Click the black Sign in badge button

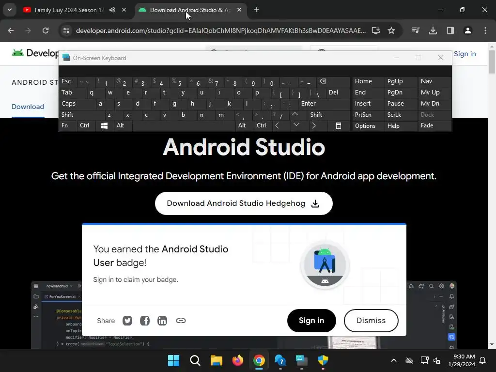311,321
